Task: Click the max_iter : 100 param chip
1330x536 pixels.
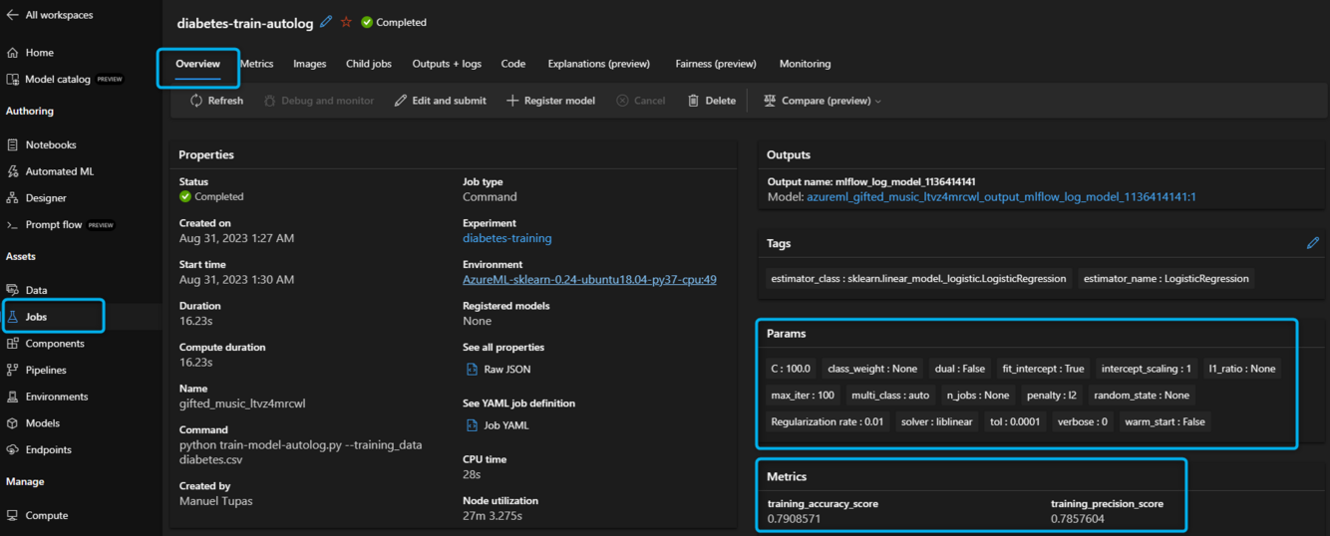Action: point(803,396)
